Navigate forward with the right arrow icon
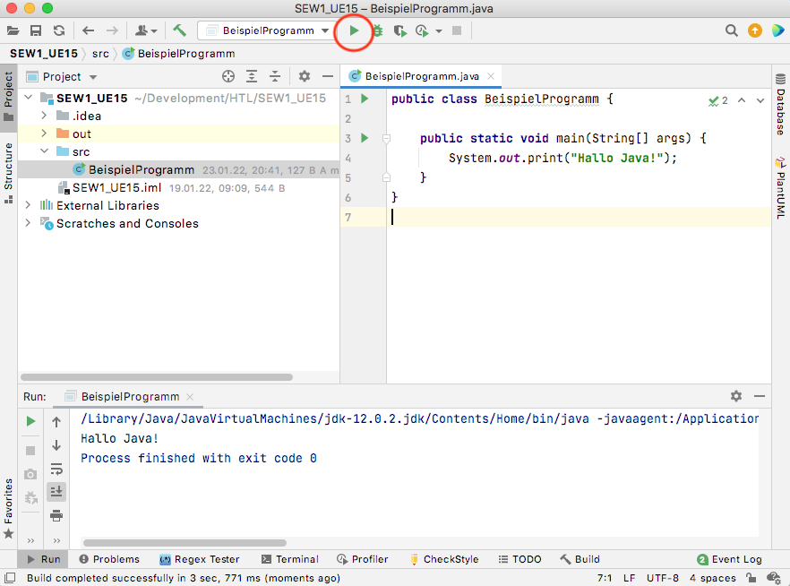790x586 pixels. click(112, 30)
